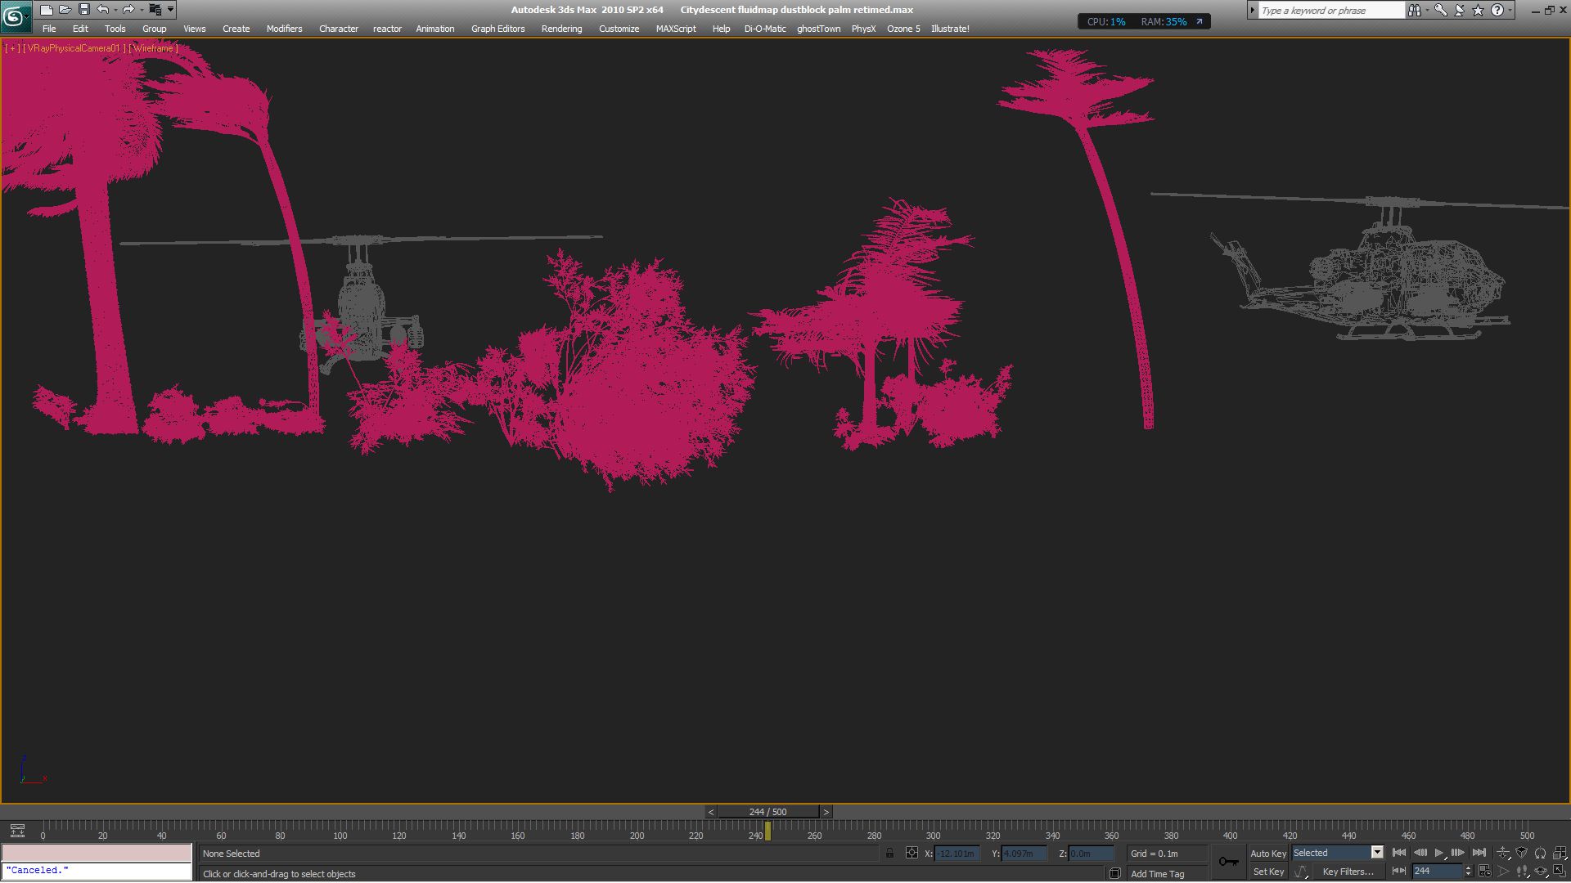Open the Graph Editors menu
This screenshot has height=883, width=1571.
point(497,29)
